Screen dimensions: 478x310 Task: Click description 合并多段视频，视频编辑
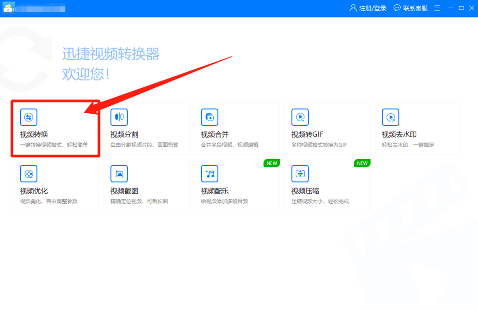229,145
